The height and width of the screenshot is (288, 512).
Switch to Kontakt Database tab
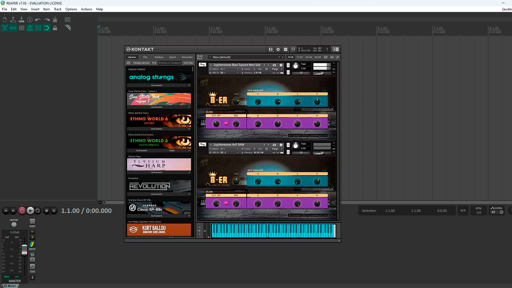(159, 57)
